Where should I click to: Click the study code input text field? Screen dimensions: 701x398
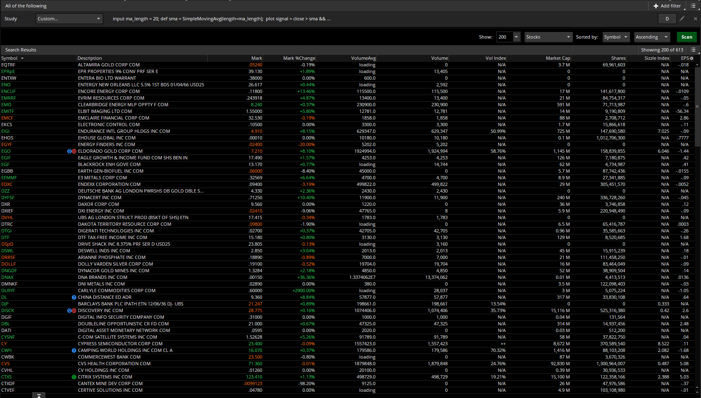221,19
